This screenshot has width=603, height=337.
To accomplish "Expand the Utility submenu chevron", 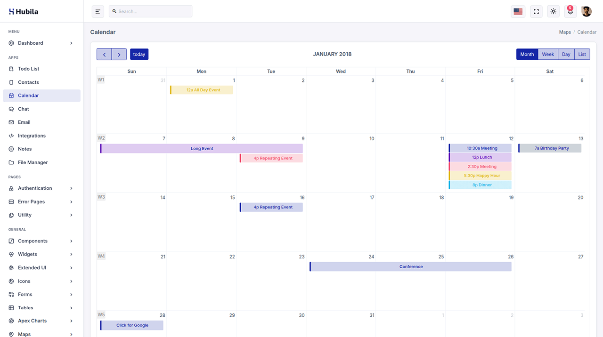I will coord(71,215).
